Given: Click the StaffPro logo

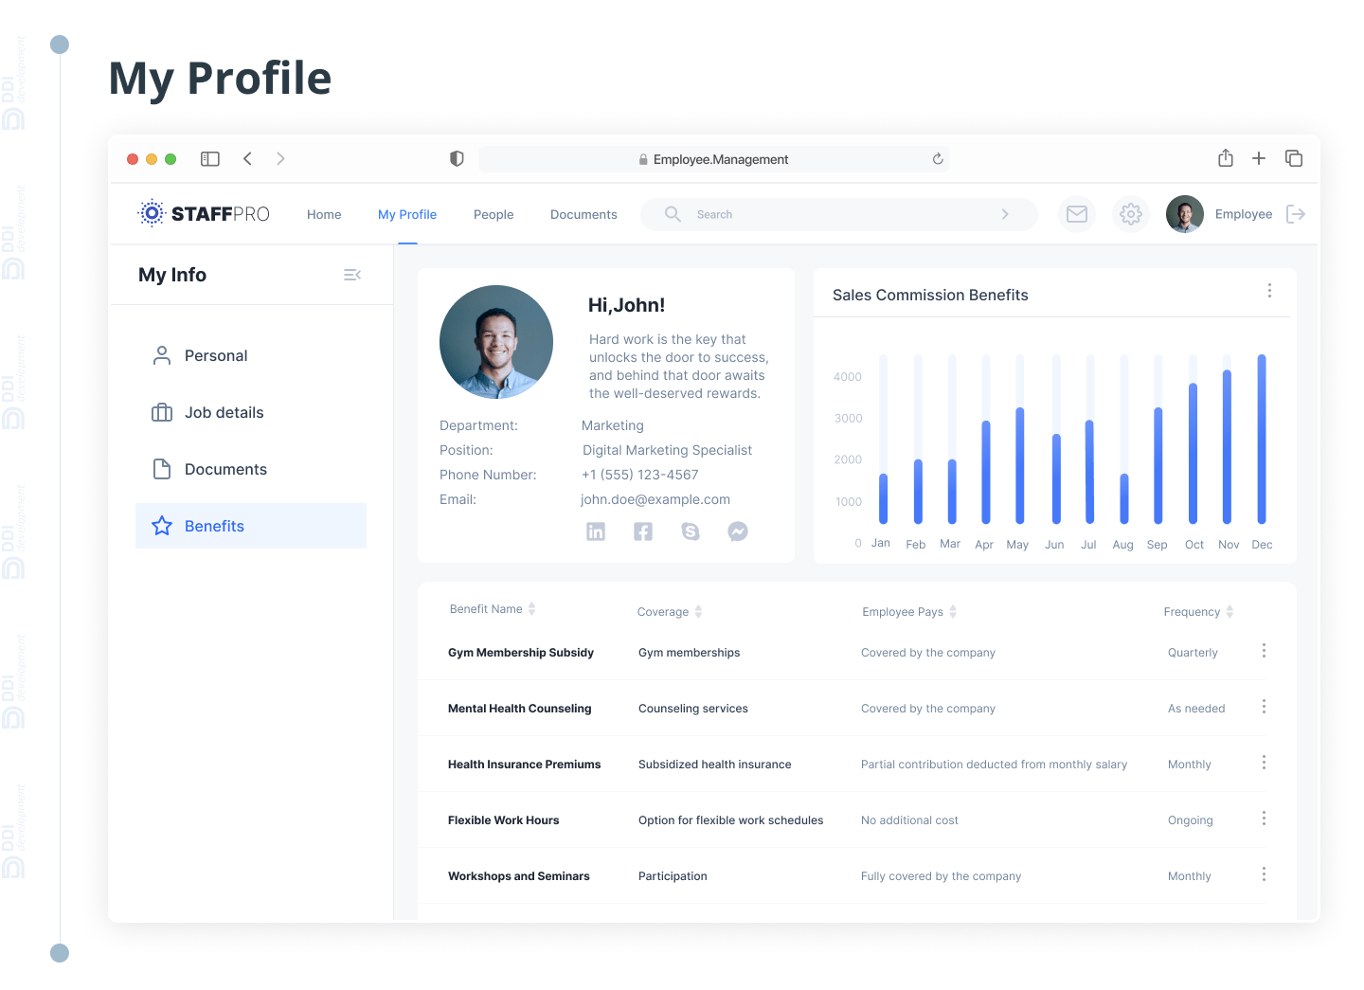Looking at the screenshot, I should pos(204,213).
